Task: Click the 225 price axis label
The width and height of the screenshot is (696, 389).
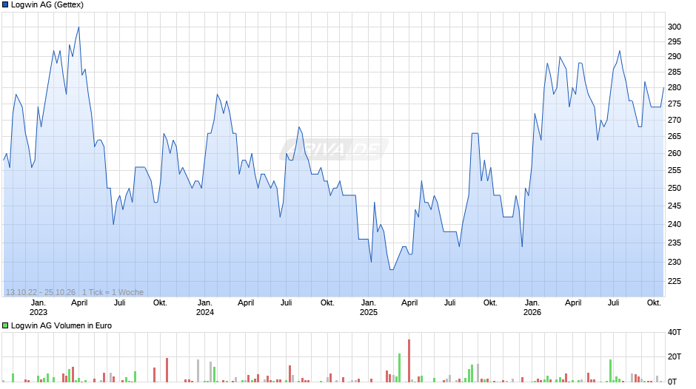Action: point(675,281)
